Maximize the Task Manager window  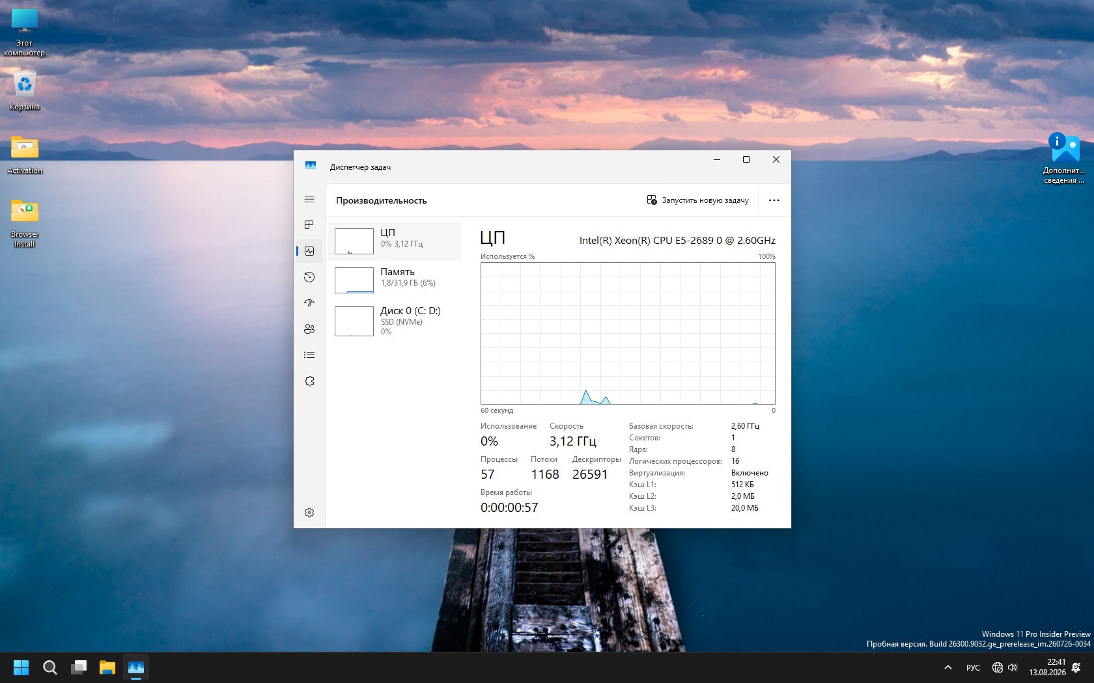point(746,160)
